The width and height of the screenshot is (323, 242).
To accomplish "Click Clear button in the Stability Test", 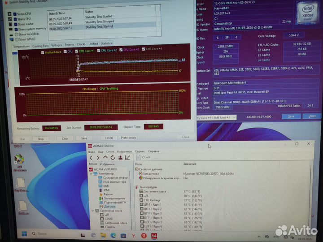I will 65,138.
